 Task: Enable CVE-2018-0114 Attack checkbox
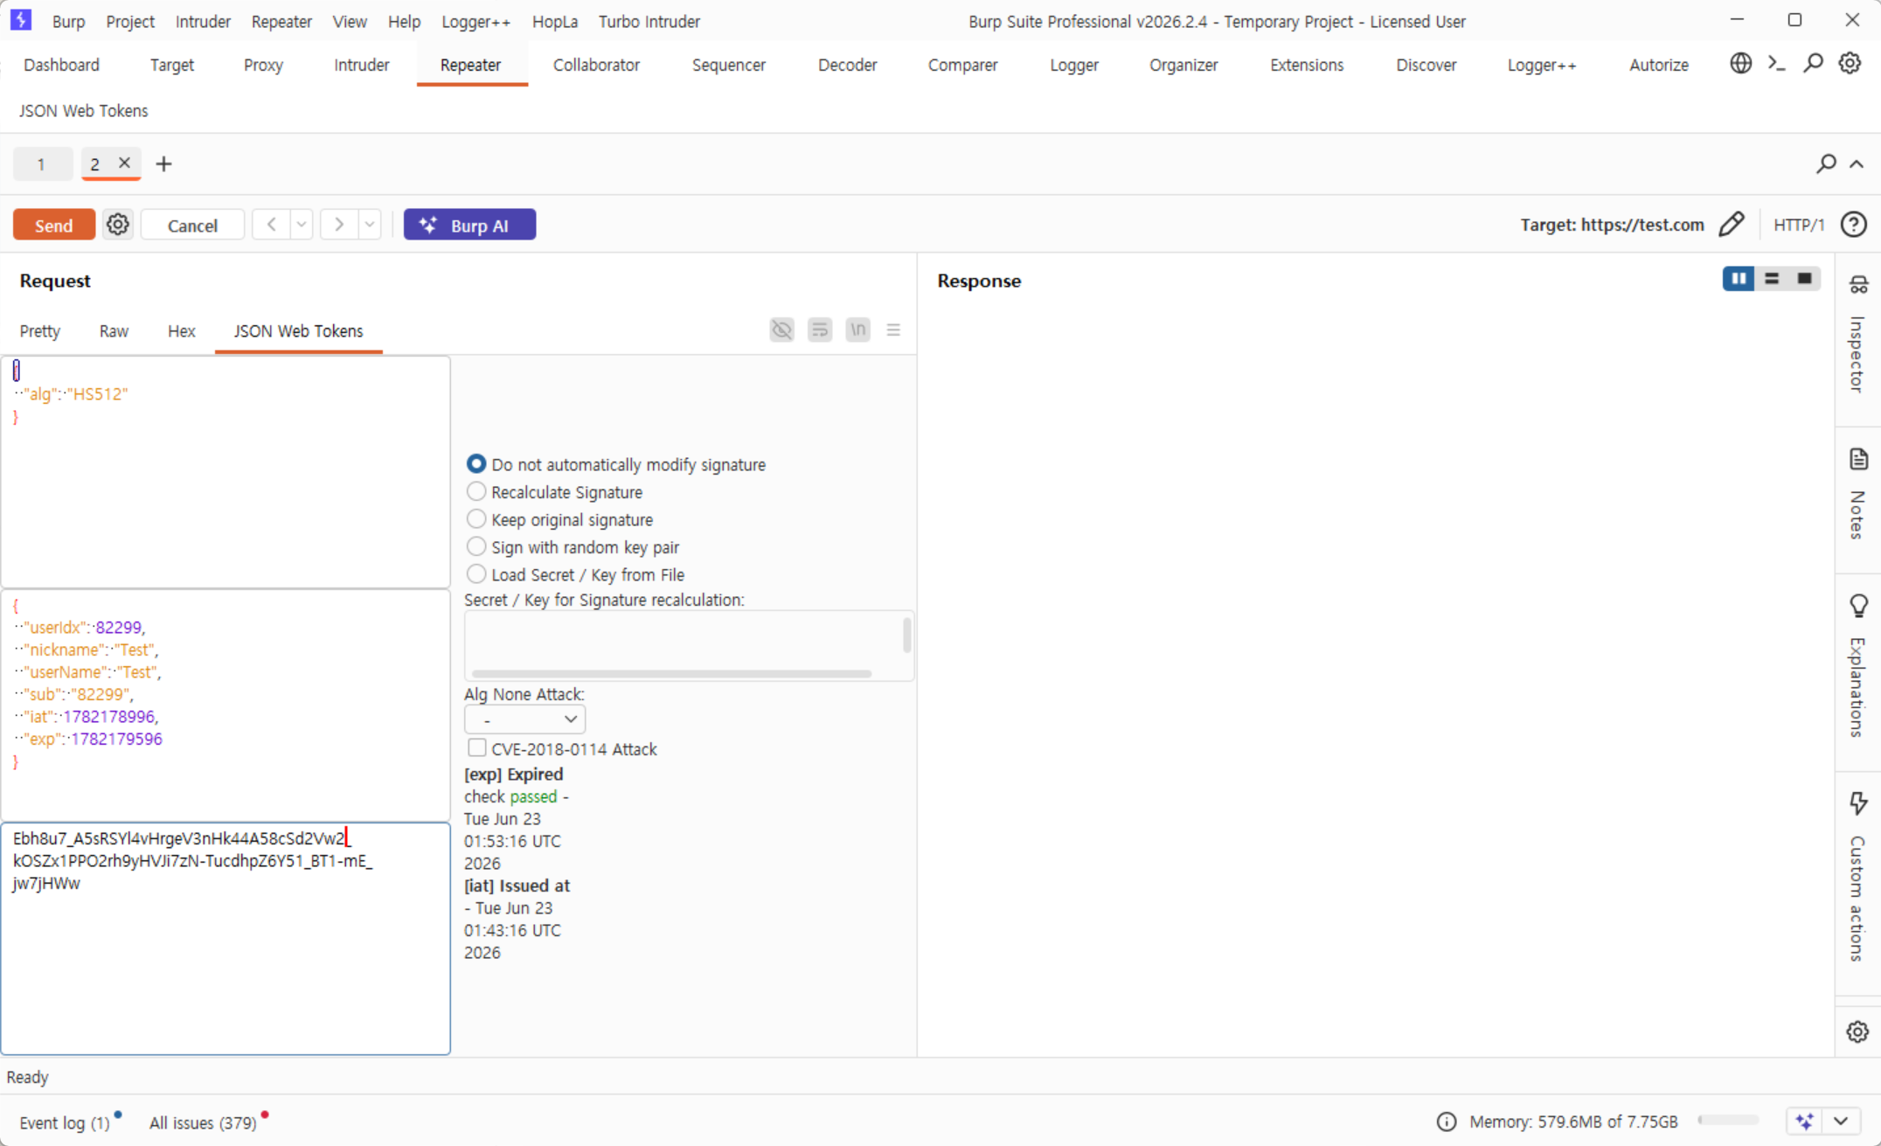476,748
